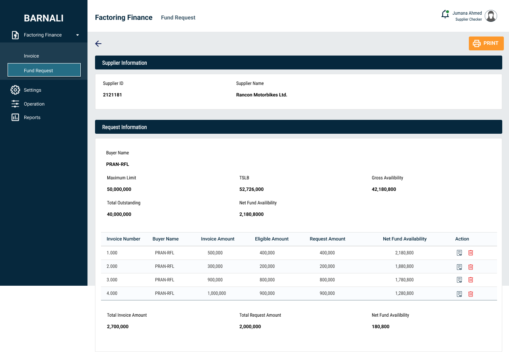Select Rancon Motorbikes Ltd. supplier name
Image resolution: width=509 pixels, height=352 pixels.
coord(262,95)
